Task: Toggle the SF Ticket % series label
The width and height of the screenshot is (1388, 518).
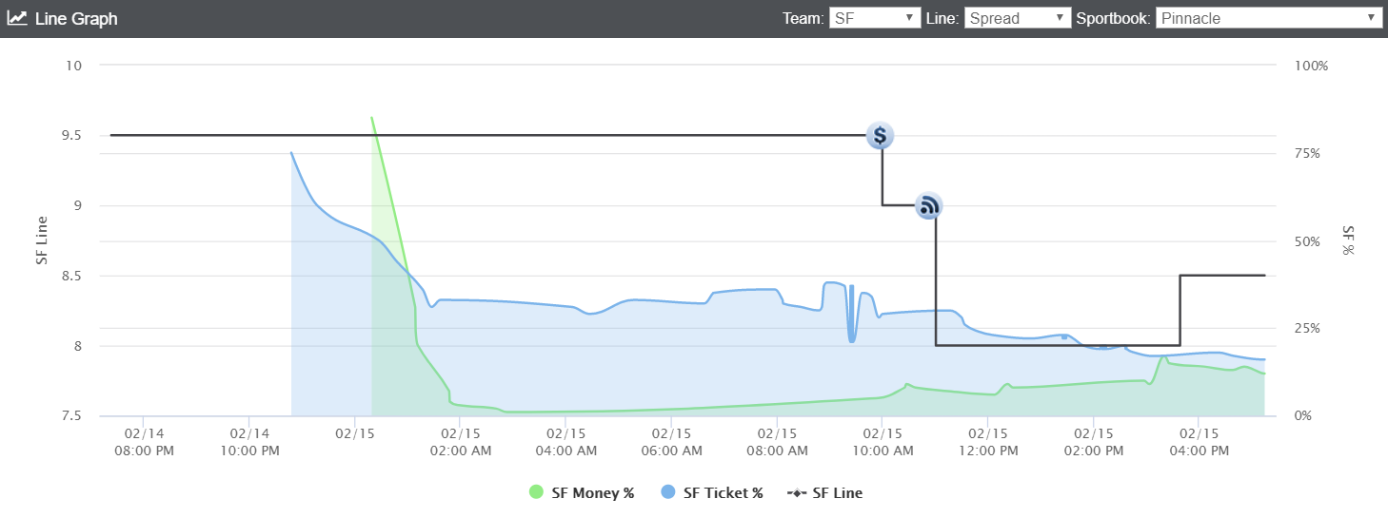Action: click(724, 492)
